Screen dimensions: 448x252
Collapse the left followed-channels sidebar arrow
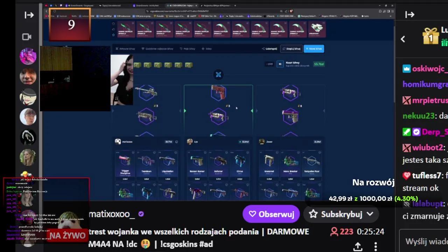click(29, 15)
